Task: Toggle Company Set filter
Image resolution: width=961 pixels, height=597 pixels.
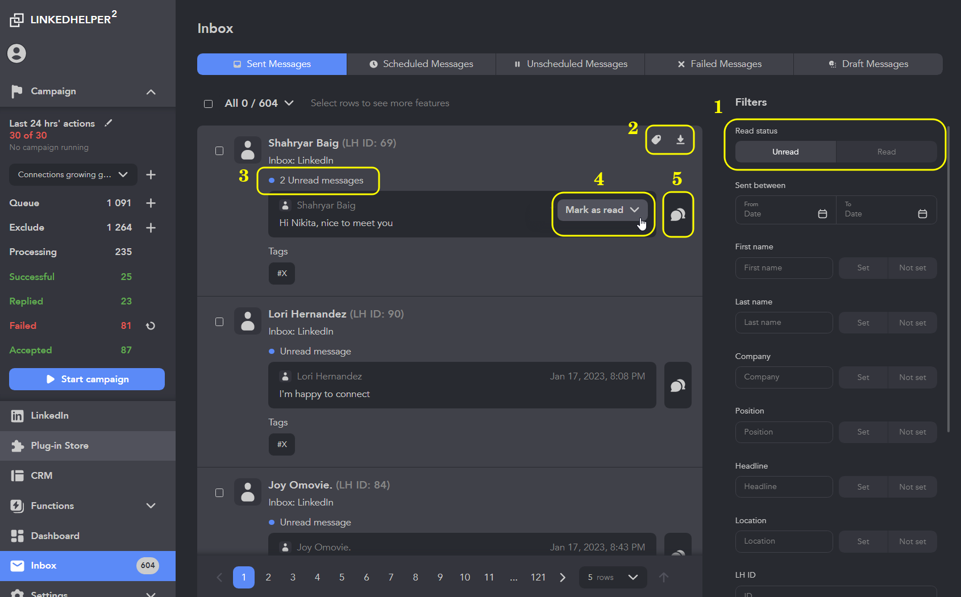Action: pos(863,377)
